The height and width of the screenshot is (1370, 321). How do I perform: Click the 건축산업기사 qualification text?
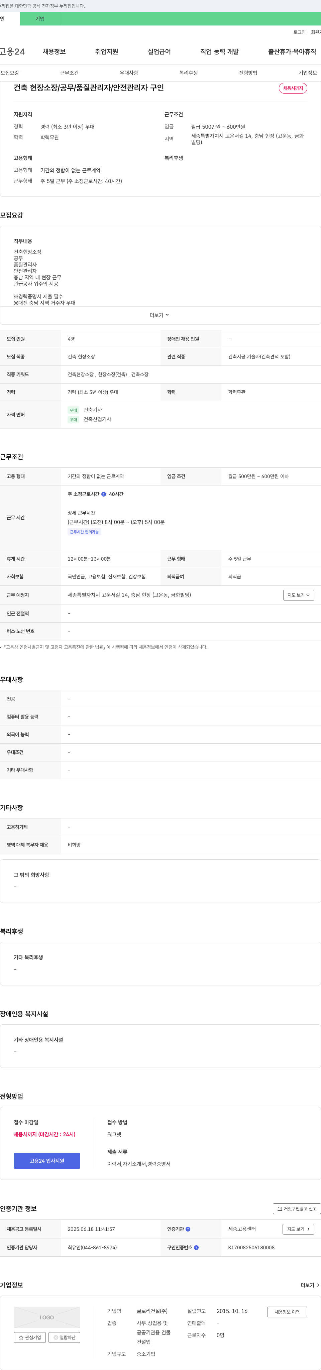pos(98,419)
